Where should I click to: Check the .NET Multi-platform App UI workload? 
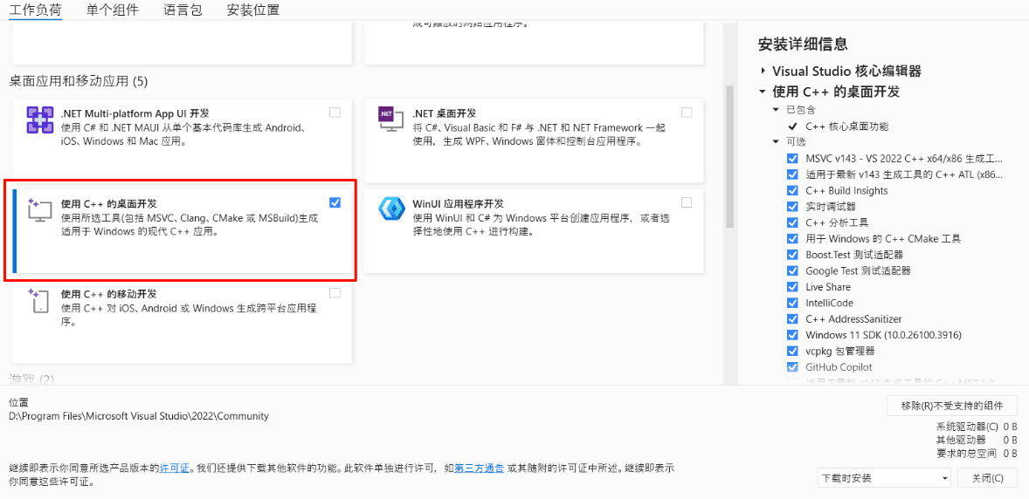[335, 113]
